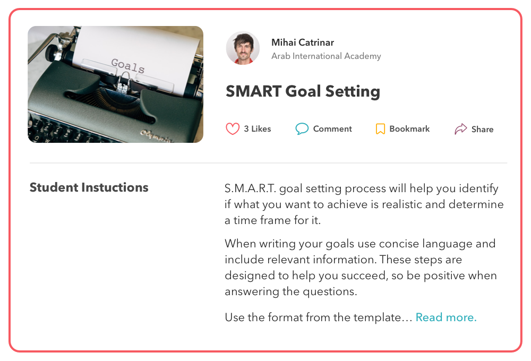Open Mihai Catrinar's profile photo

click(x=243, y=48)
